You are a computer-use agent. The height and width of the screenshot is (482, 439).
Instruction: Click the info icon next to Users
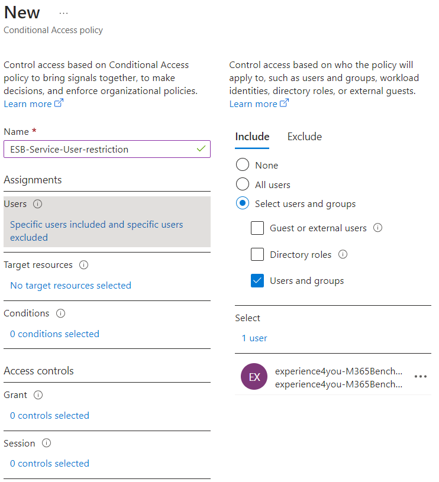pyautogui.click(x=37, y=204)
